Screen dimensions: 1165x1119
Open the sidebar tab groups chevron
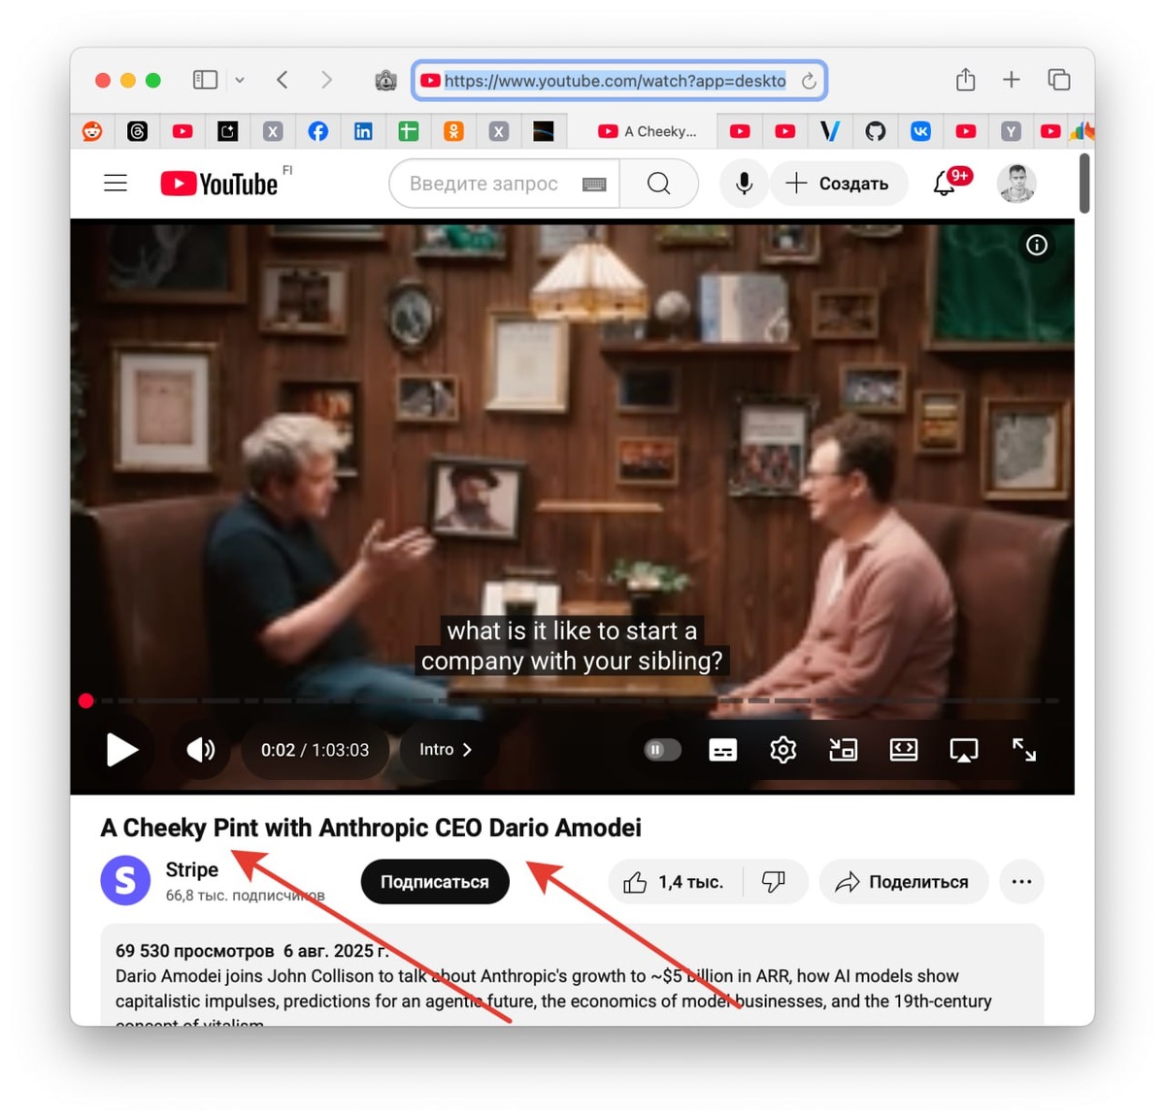click(240, 80)
